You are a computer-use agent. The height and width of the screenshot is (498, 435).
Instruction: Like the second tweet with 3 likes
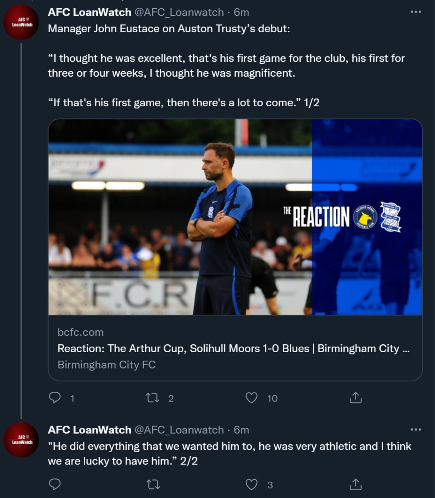click(x=252, y=484)
